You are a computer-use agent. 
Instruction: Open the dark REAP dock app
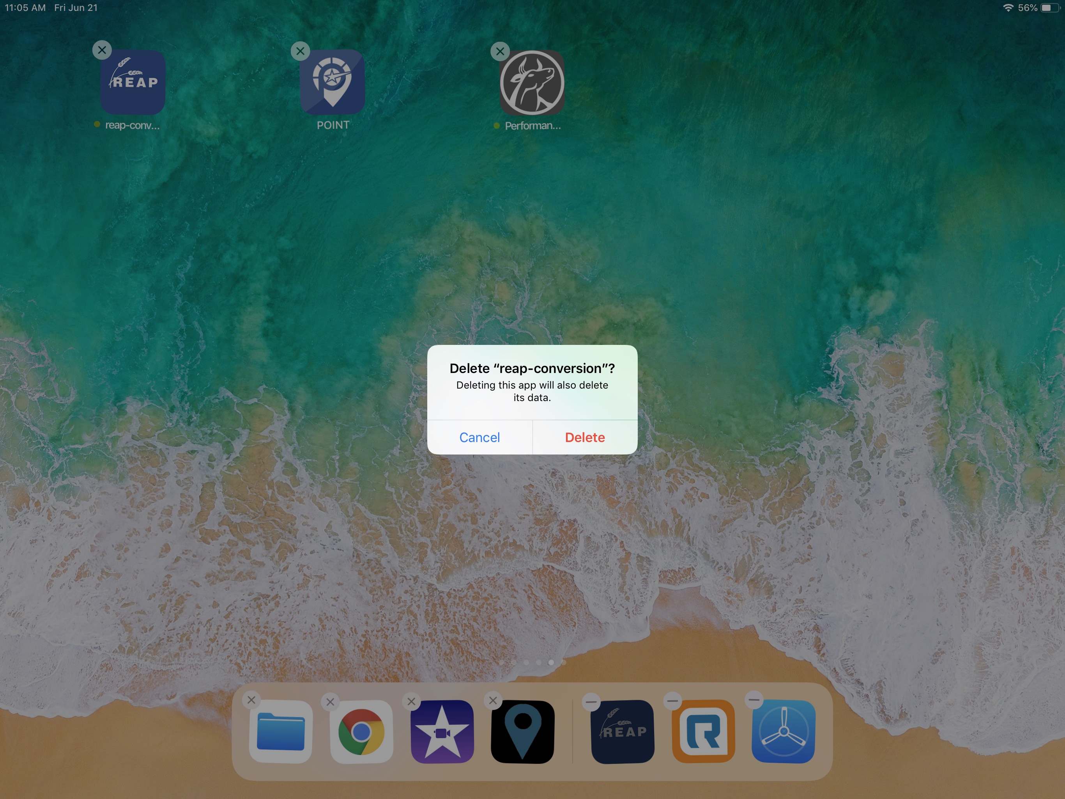[x=622, y=732]
